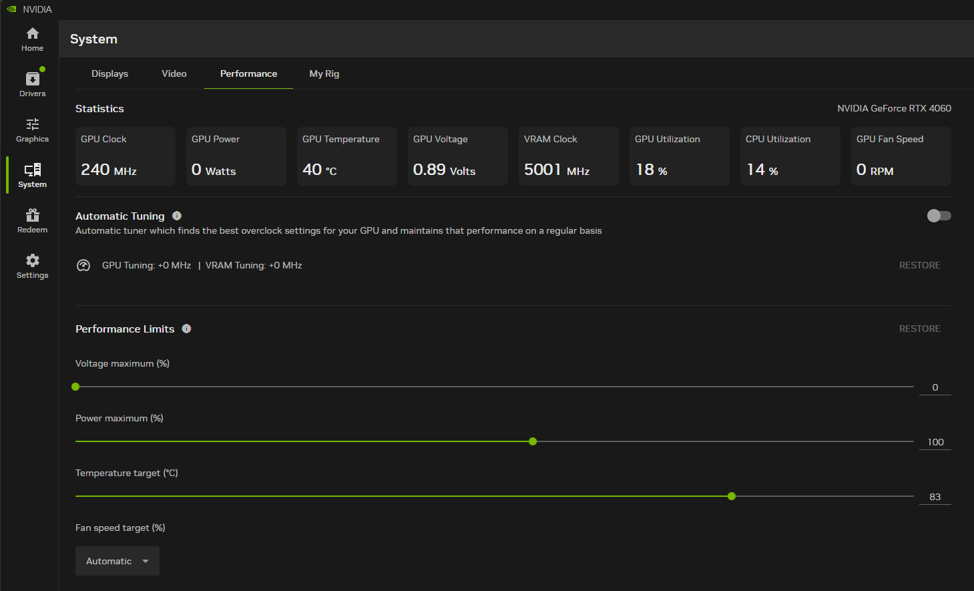Click the GPU Tuning: +0 MHz text
The width and height of the screenshot is (974, 591).
click(146, 265)
